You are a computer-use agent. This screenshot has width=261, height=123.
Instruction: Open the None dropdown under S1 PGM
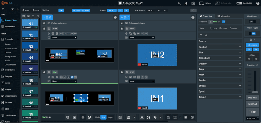tap(64, 38)
